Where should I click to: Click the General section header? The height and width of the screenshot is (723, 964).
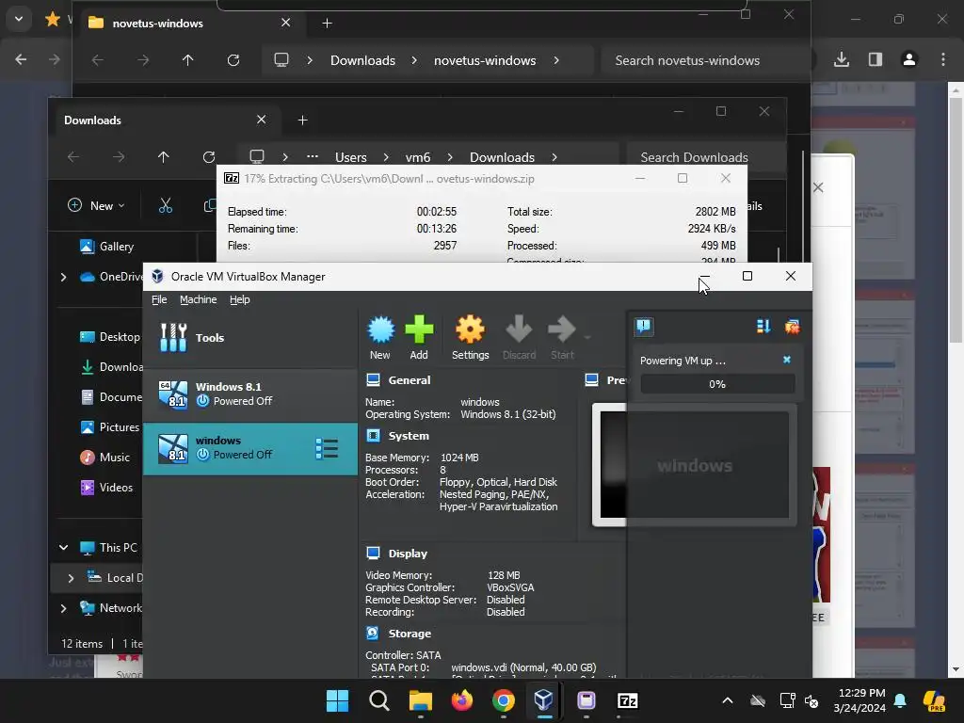pos(409,380)
